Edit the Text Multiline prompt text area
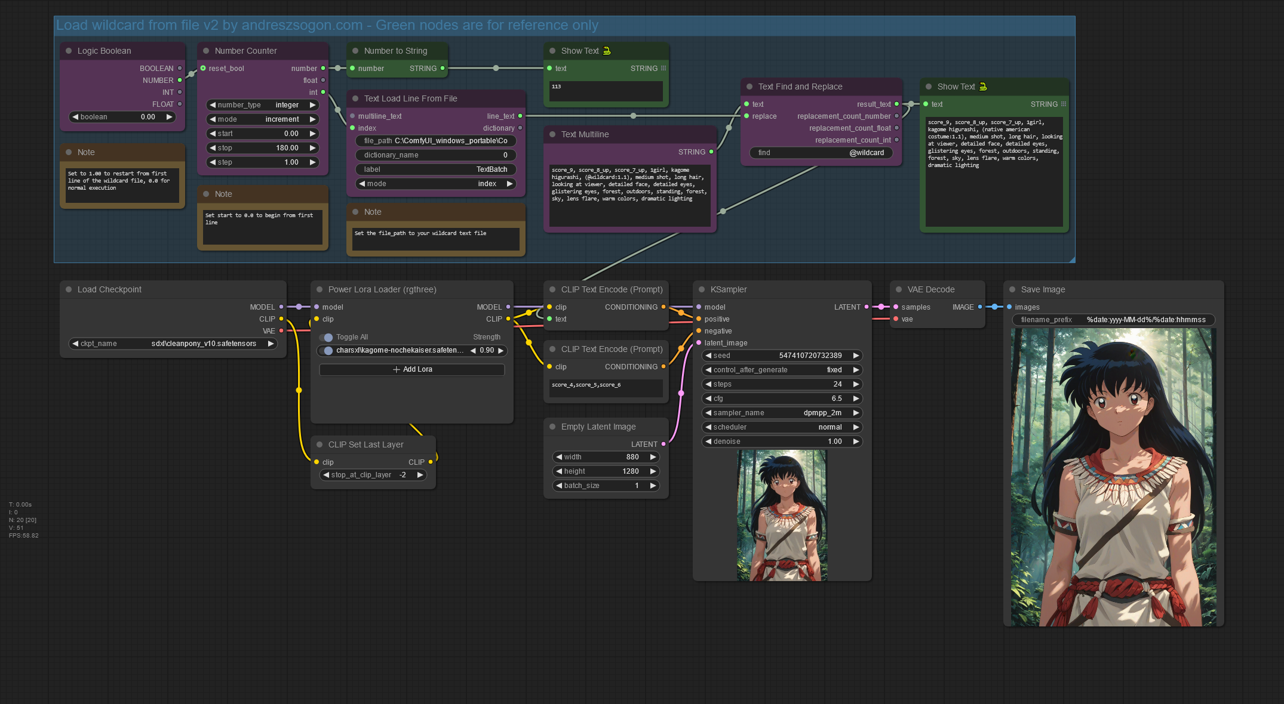 point(630,196)
